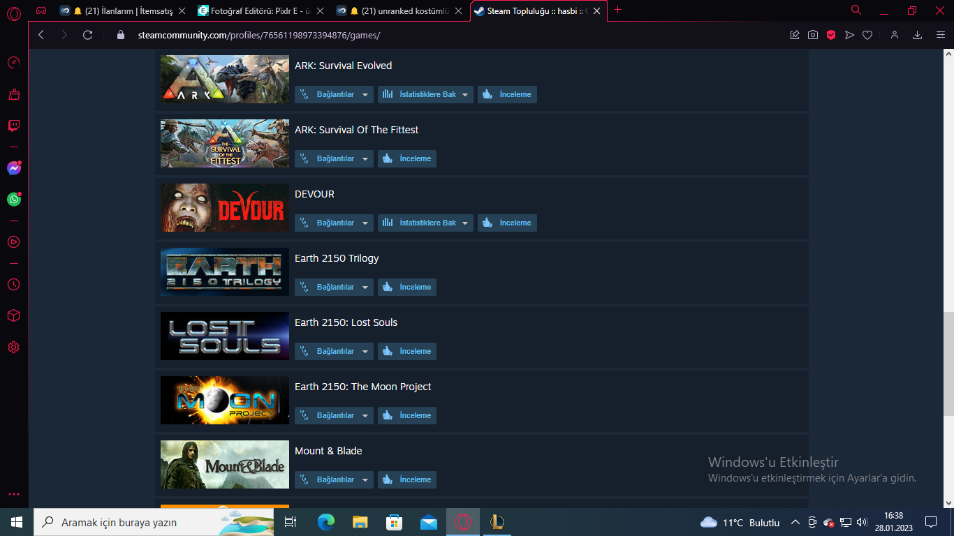Screen dimensions: 954x536
Task: Expand Bağlantılar for ARK: Survival Of The Fittest
Action: (x=334, y=158)
